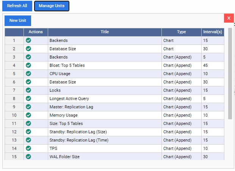Click green check icon for Memory Usage row
This screenshot has width=235, height=171.
[28, 115]
